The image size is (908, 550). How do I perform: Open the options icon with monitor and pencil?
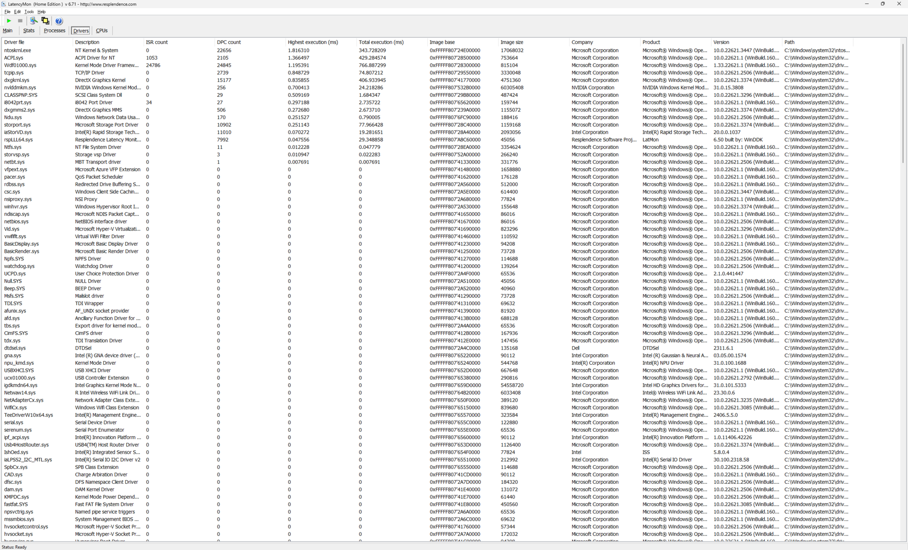tap(34, 21)
